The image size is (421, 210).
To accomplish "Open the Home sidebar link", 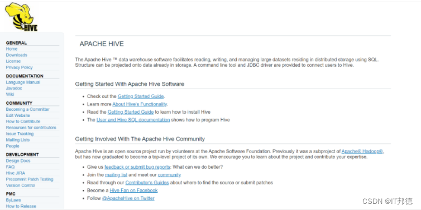I will click(12, 49).
